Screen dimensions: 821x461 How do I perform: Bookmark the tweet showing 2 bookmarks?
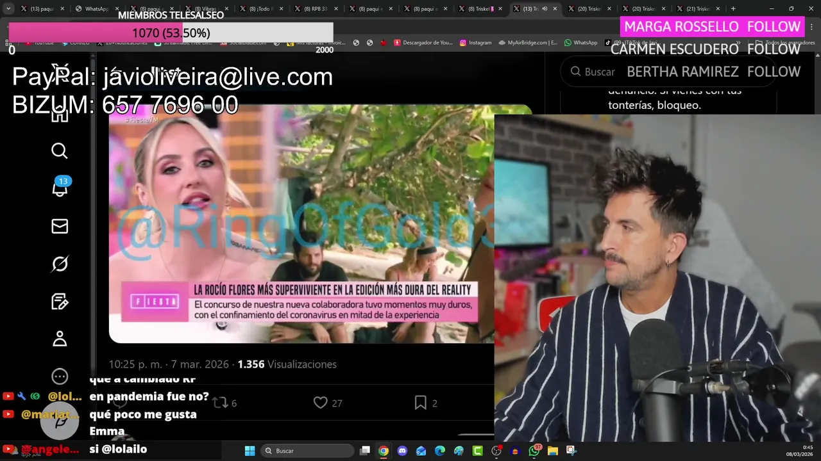(x=426, y=403)
